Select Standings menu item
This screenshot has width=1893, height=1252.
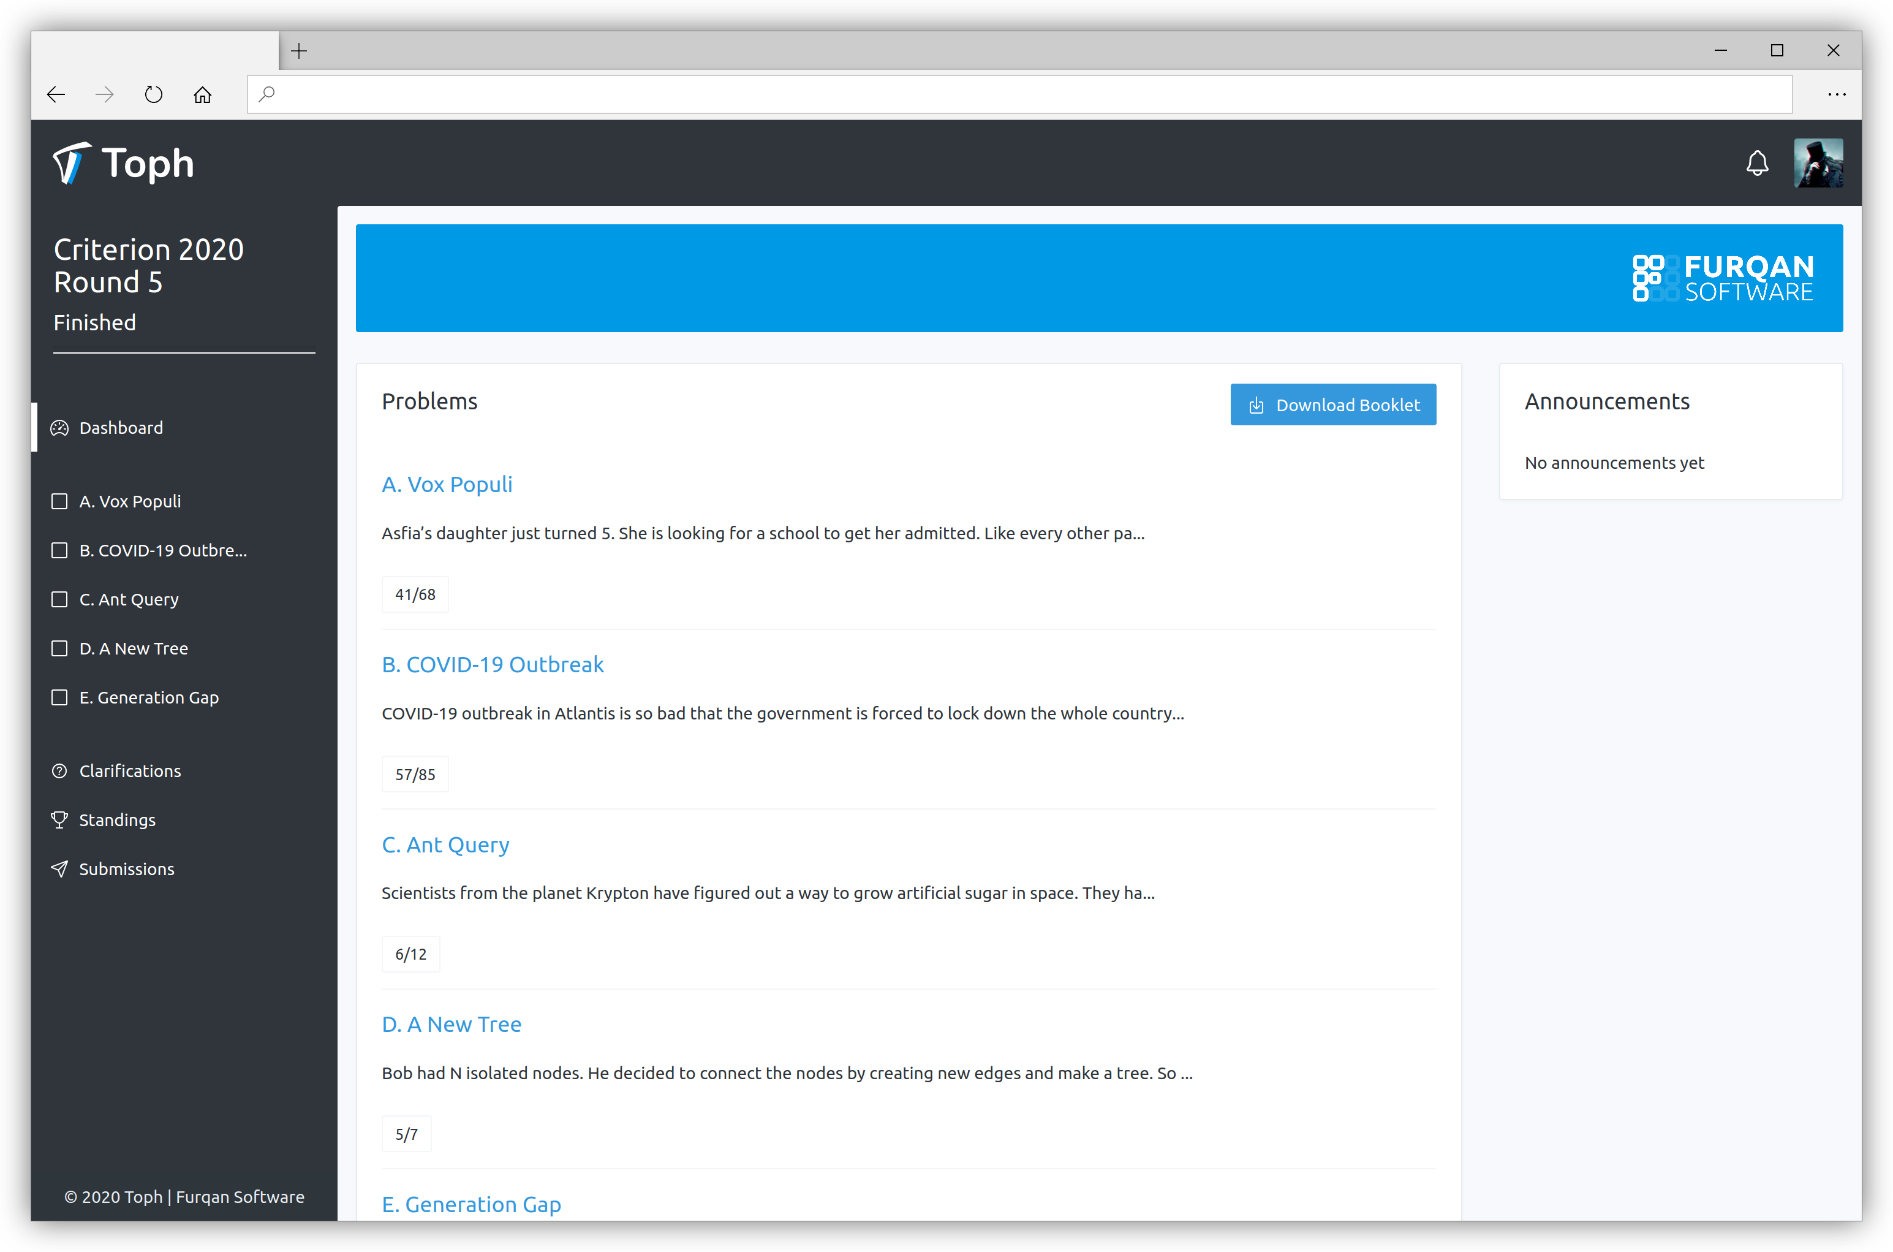tap(119, 819)
